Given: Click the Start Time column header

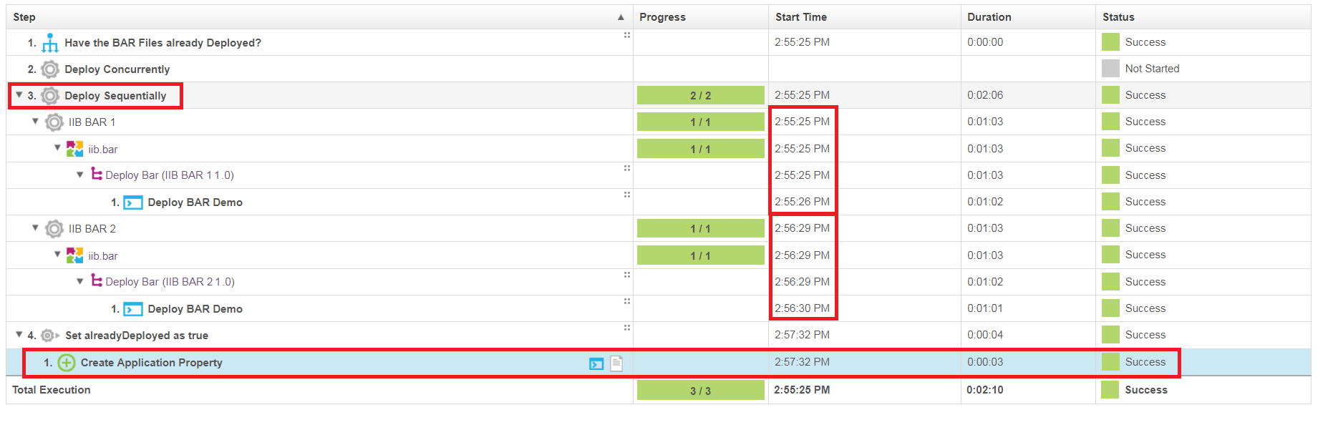Looking at the screenshot, I should 800,17.
